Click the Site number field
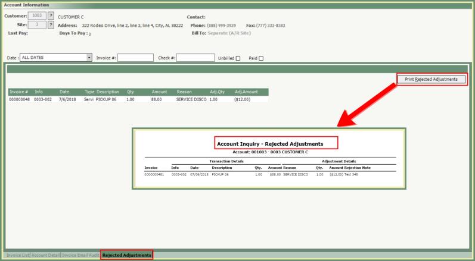 tap(37, 25)
